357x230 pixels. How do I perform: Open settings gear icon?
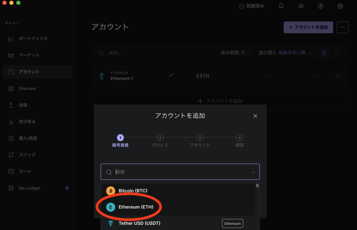[340, 6]
